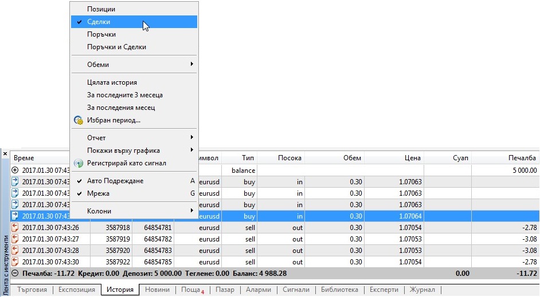Toggle the checked Сделки view option
Viewport: 540px width, 297px height.
pos(134,22)
